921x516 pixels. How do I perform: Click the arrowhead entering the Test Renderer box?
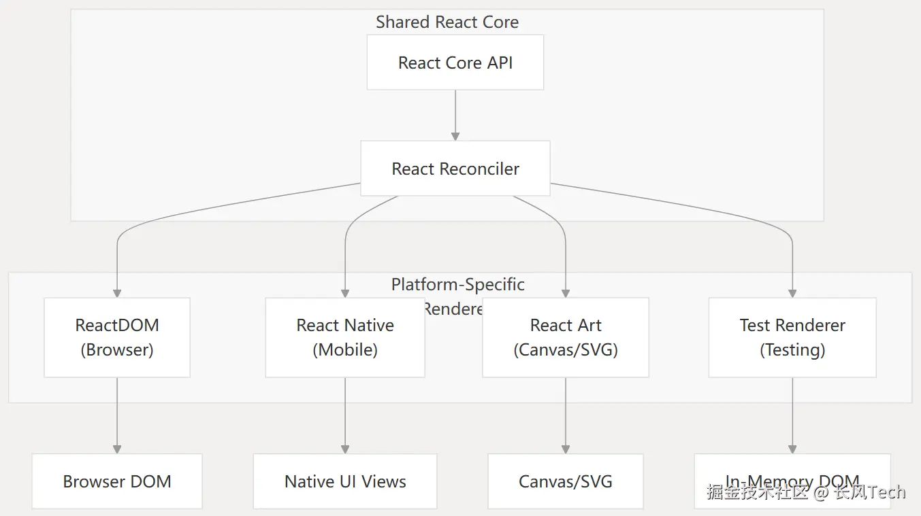[x=792, y=293]
